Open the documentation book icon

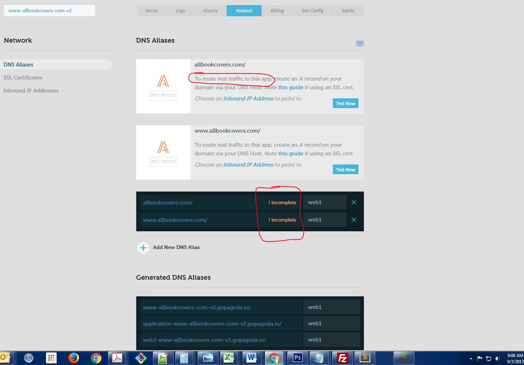(x=360, y=43)
